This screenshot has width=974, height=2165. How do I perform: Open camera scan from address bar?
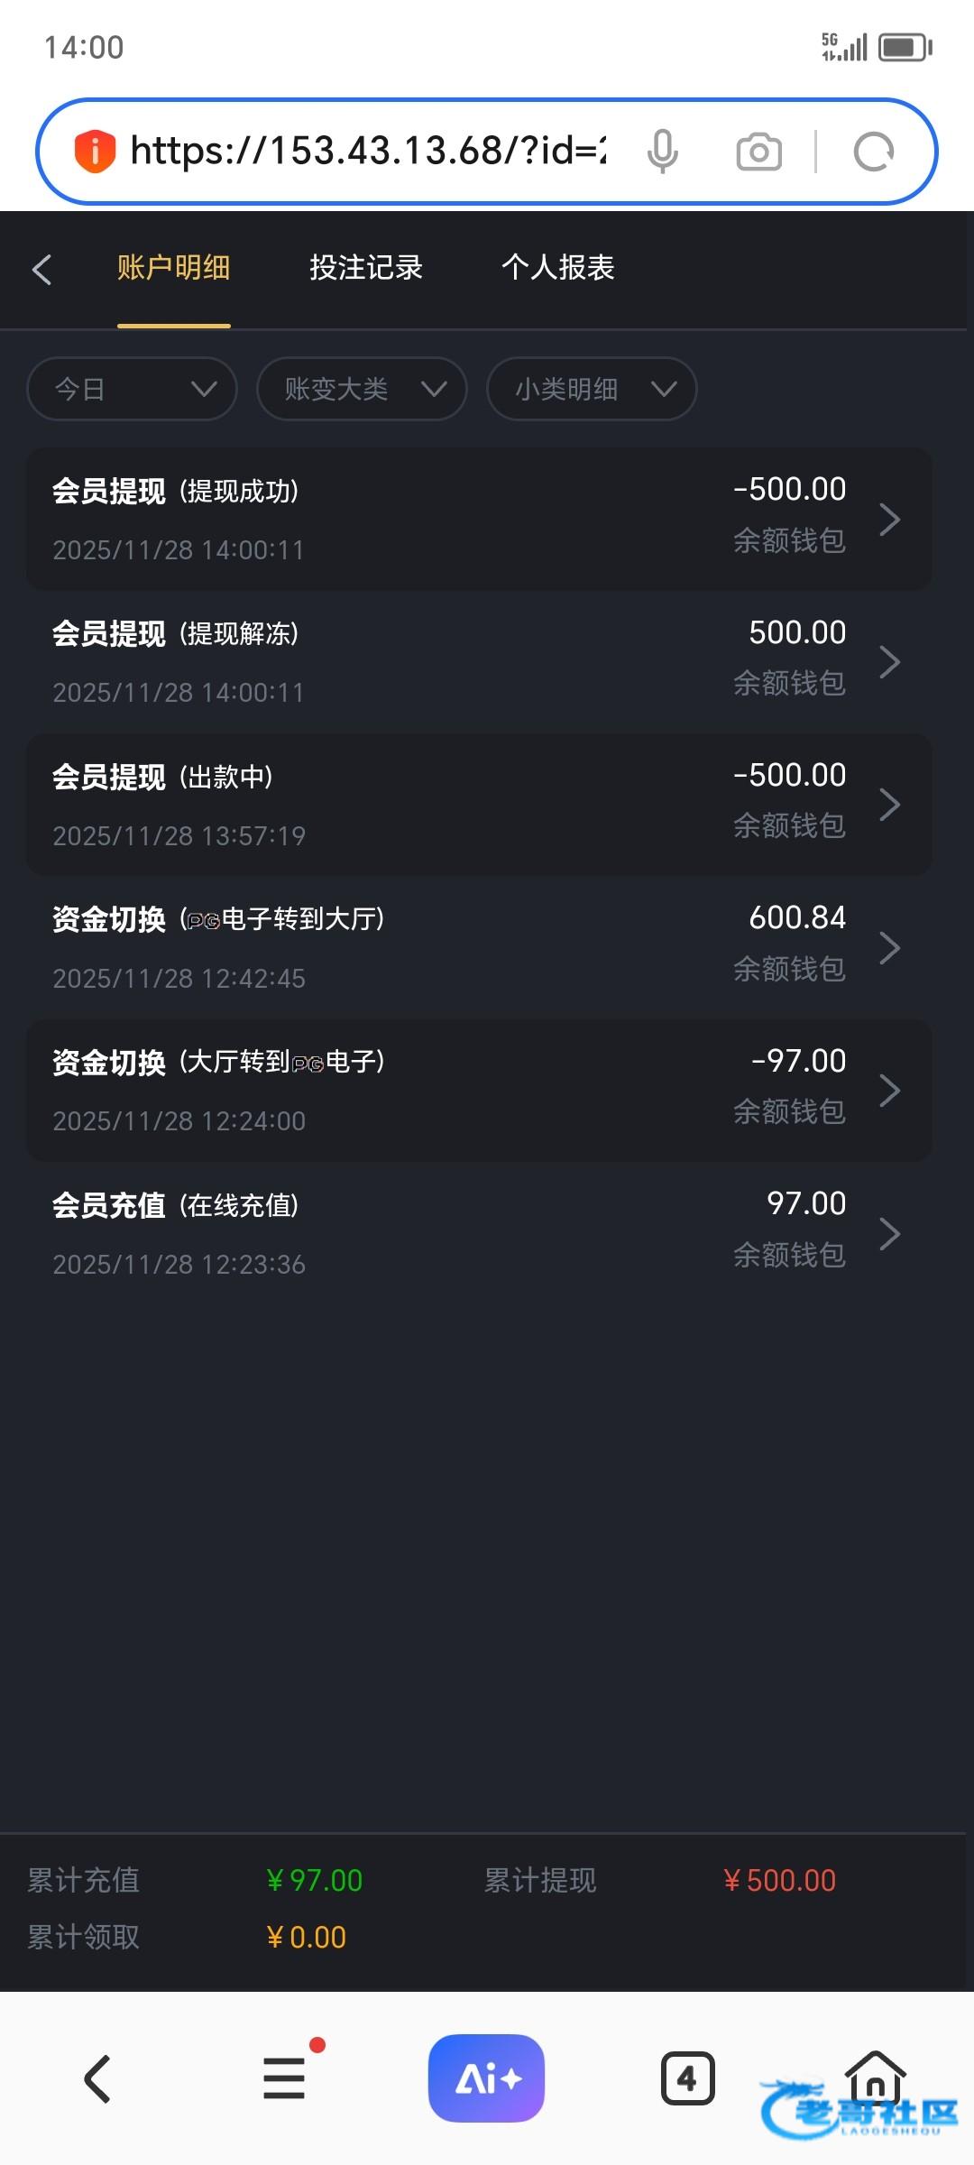pyautogui.click(x=758, y=152)
